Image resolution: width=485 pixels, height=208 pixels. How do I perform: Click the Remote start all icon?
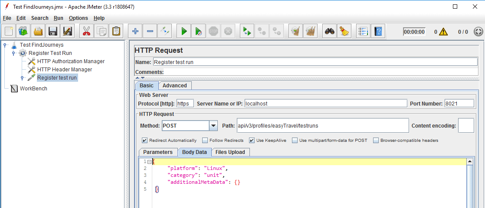click(x=247, y=31)
